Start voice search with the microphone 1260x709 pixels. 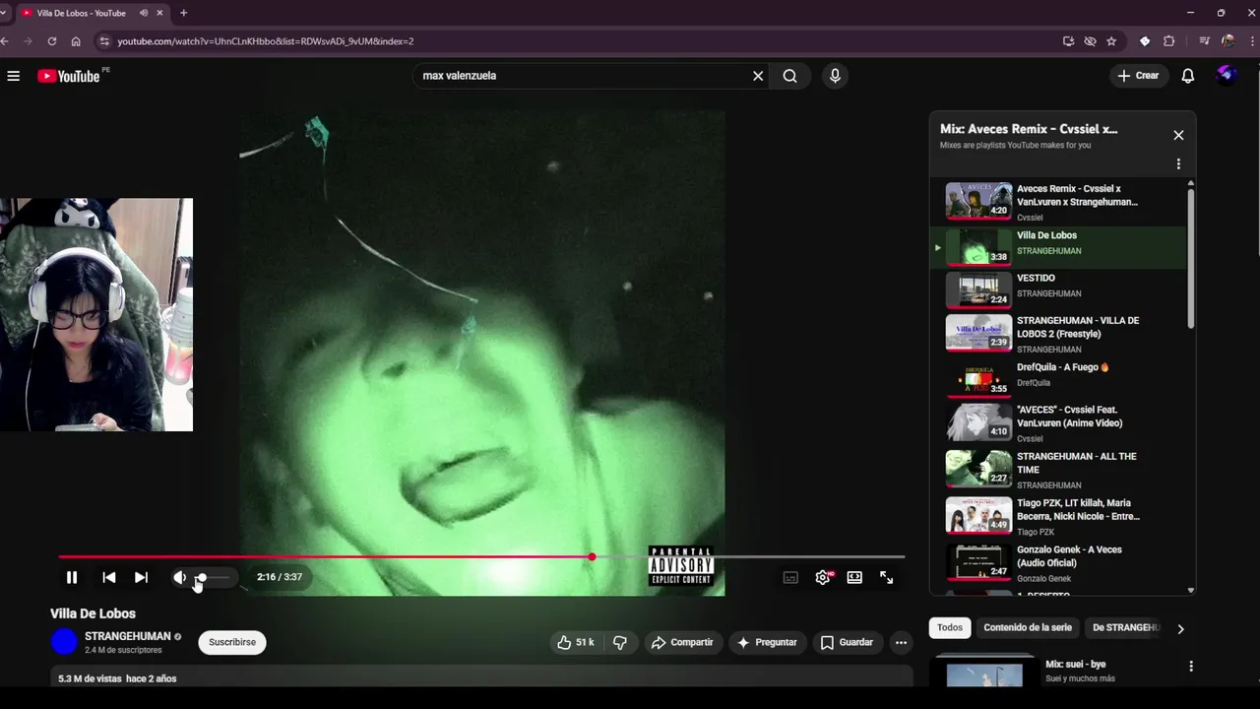pyautogui.click(x=835, y=76)
